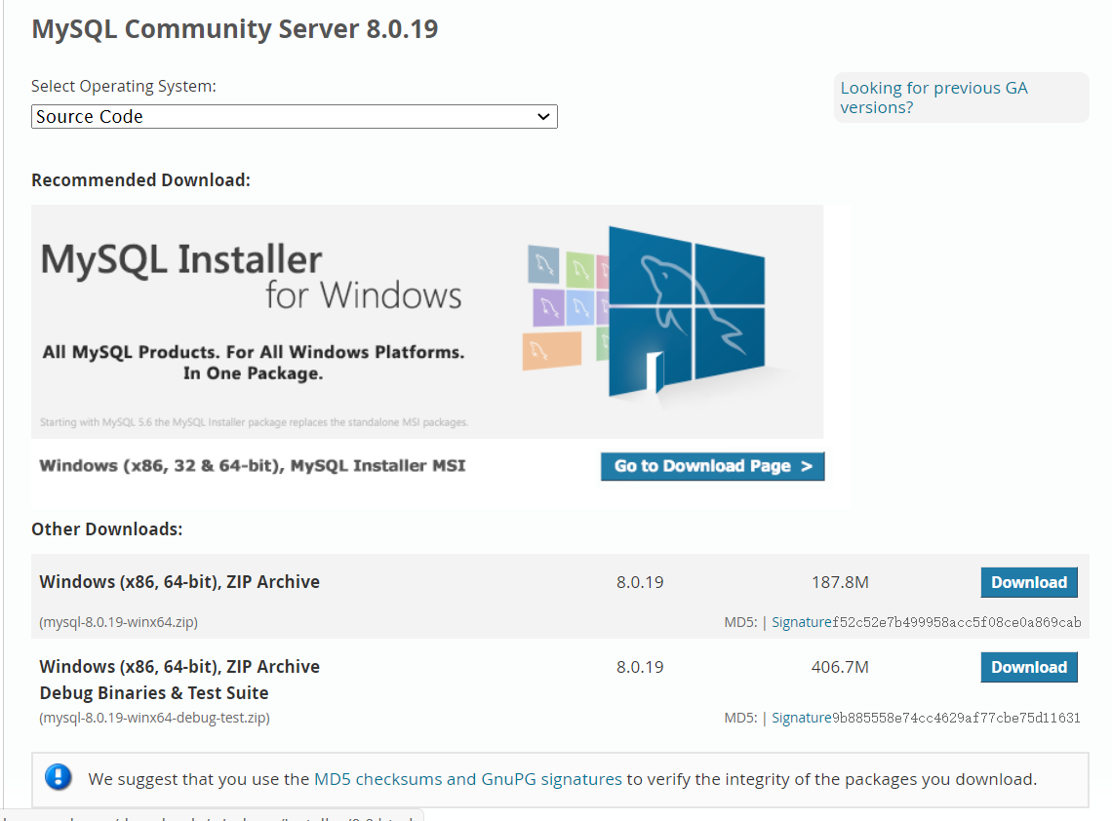Click 'Windows (x86, 32 & 64-bit), MySQL Installer MSI' text

point(253,466)
